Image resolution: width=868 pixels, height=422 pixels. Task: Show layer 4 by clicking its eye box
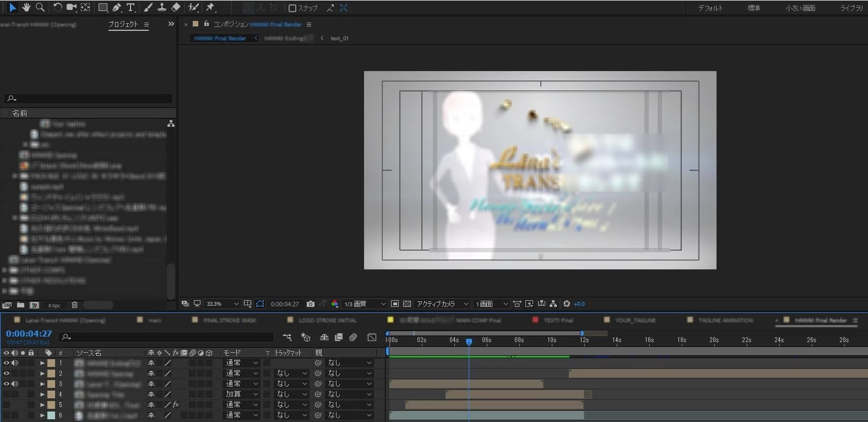7,394
